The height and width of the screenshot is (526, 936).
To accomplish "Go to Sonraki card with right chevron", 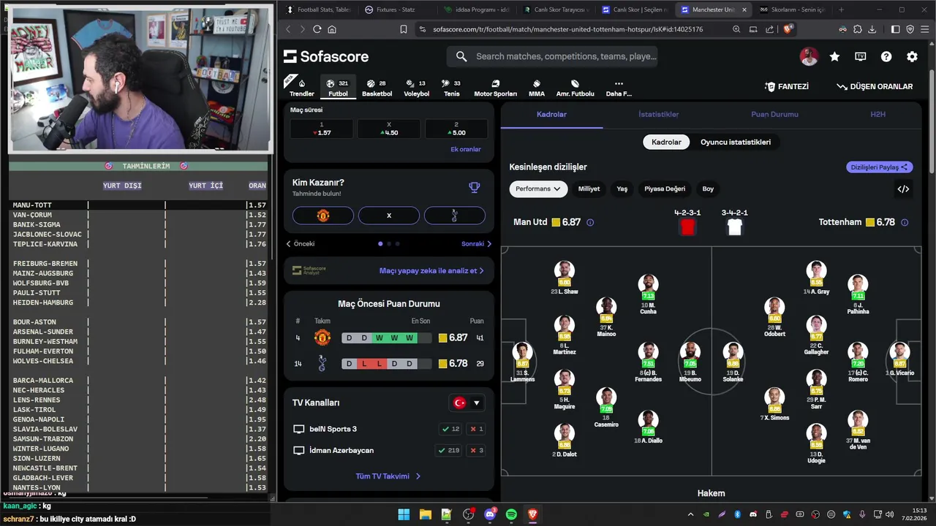I will point(477,244).
